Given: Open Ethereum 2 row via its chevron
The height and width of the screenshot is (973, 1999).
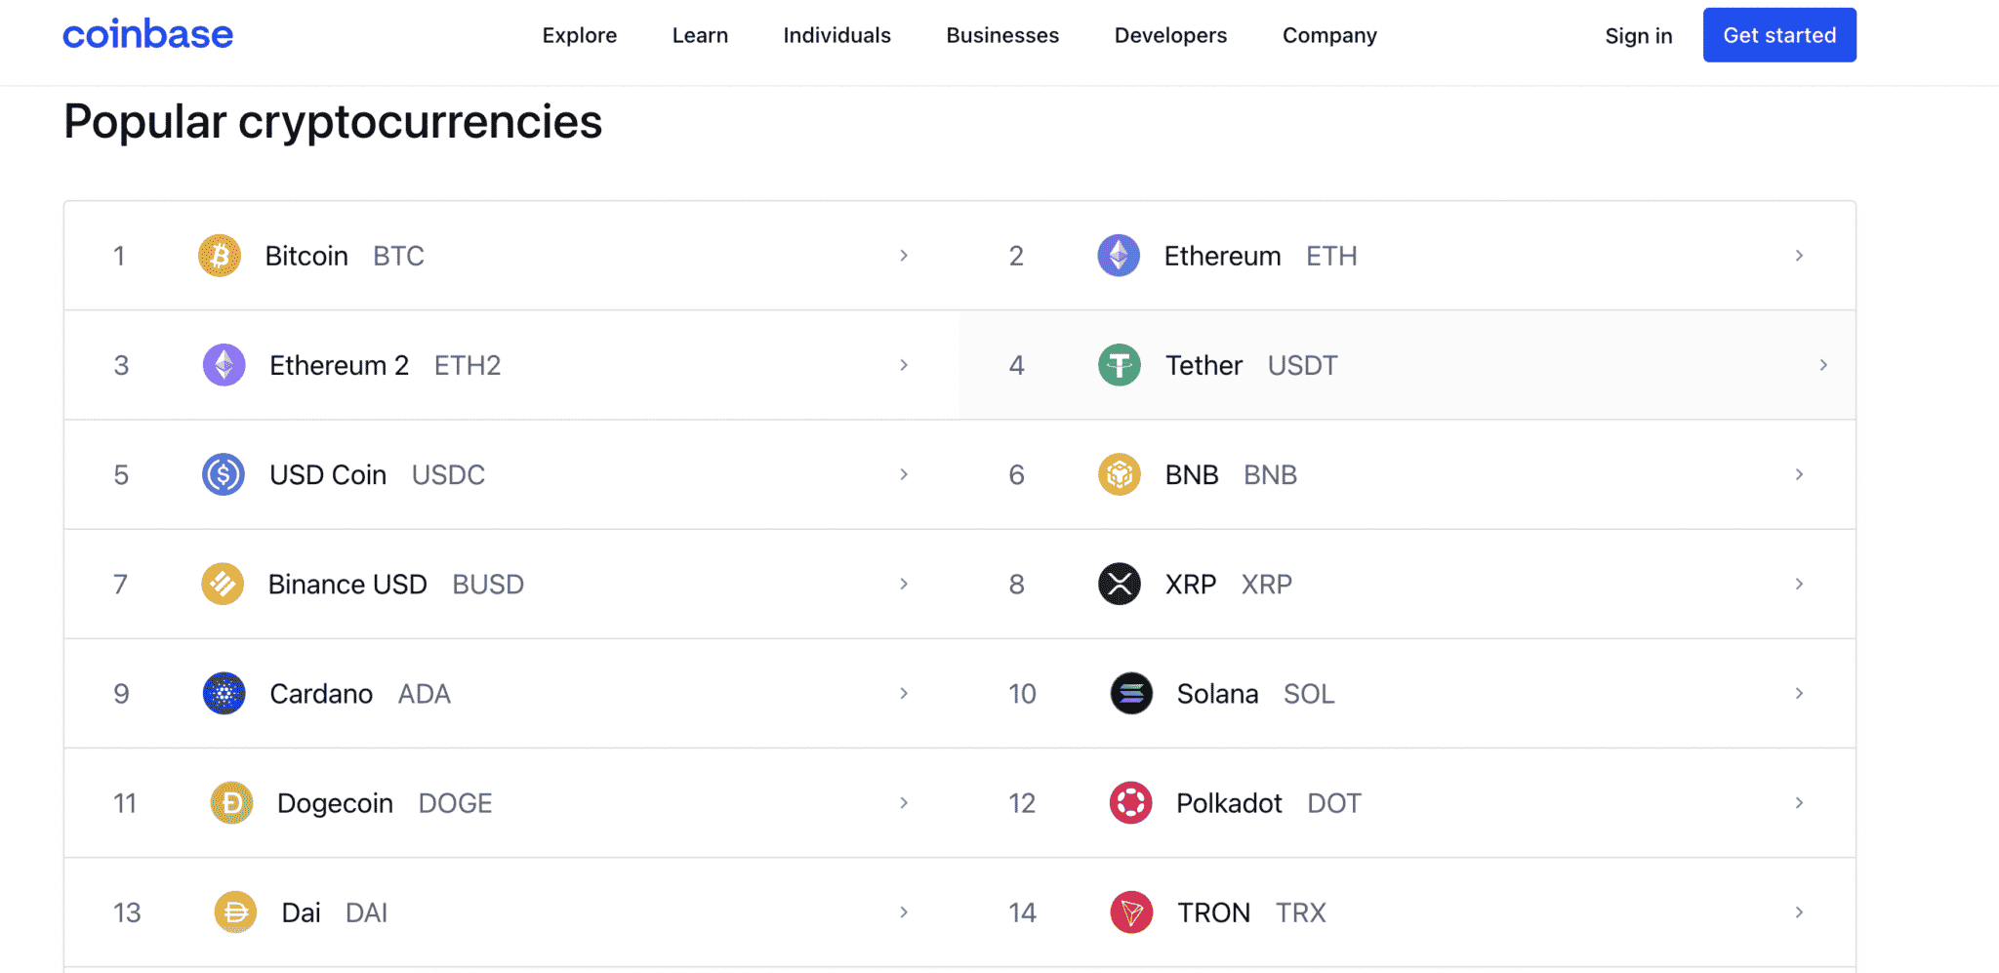Looking at the screenshot, I should (x=904, y=365).
